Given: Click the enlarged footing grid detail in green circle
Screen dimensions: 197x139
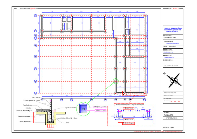Looking at the screenshot, I should [83, 109].
